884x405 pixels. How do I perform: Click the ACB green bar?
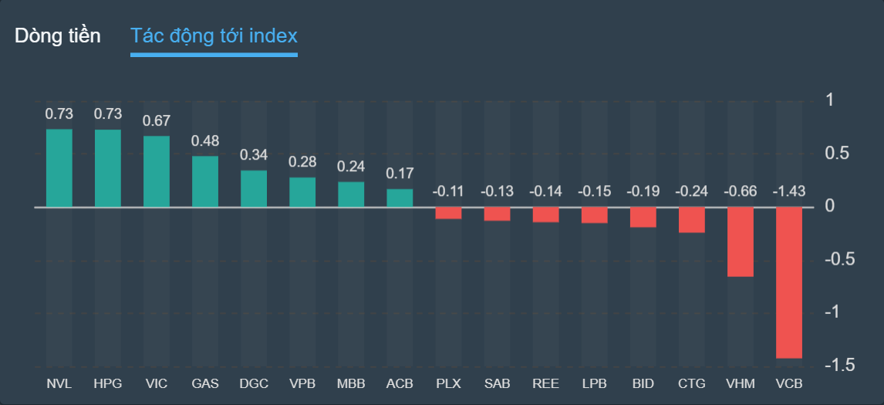(x=400, y=198)
